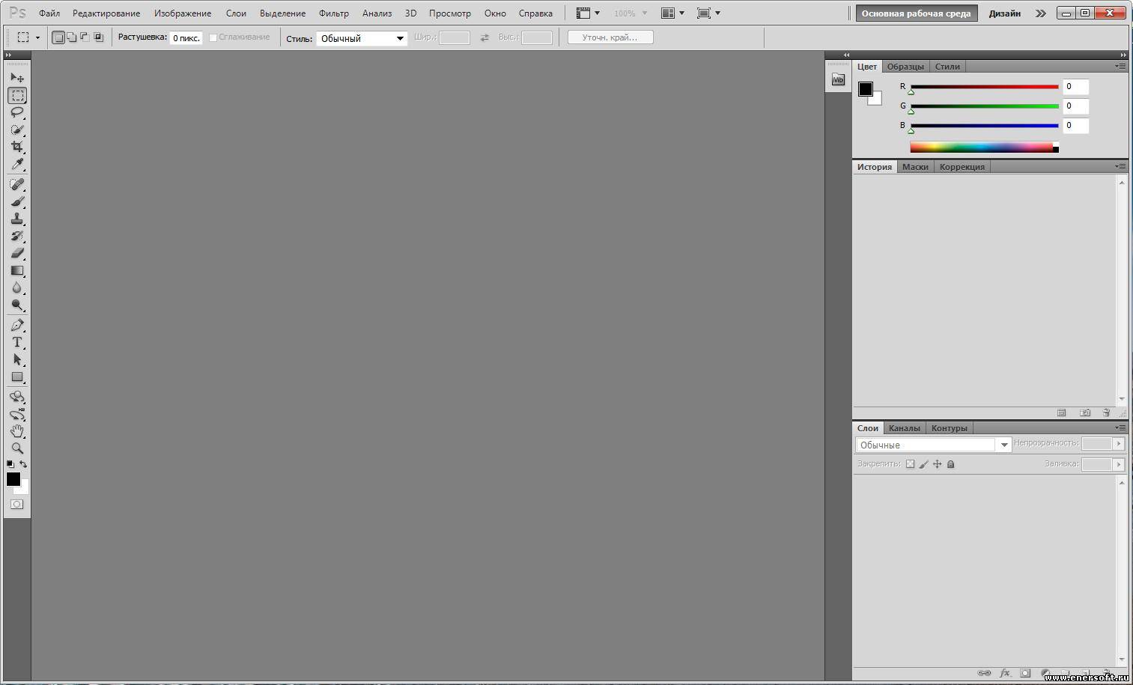Image resolution: width=1133 pixels, height=685 pixels.
Task: Select the Crop tool
Action: click(x=17, y=147)
